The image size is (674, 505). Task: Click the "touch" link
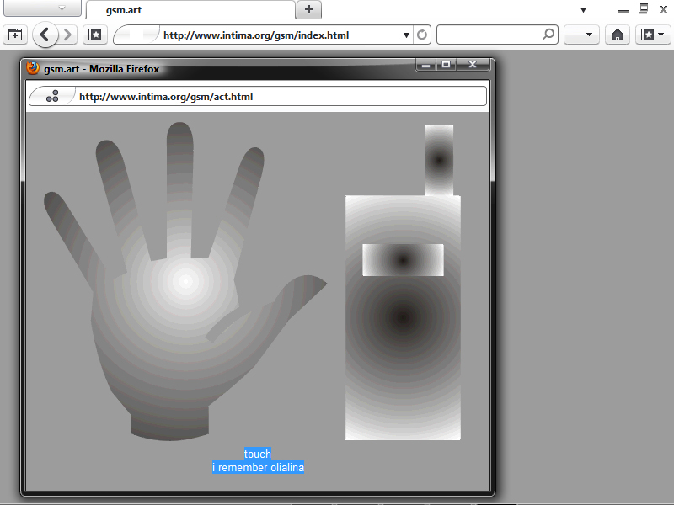click(x=258, y=454)
